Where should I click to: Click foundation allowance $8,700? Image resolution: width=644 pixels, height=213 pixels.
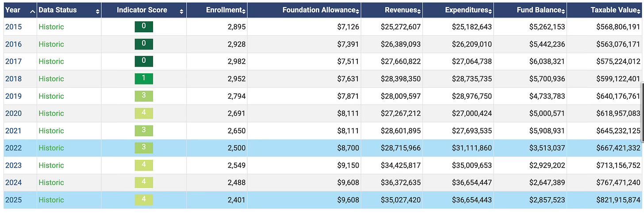pyautogui.click(x=348, y=148)
